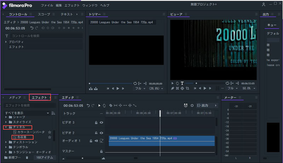The width and height of the screenshot is (283, 163).
Task: Toggle timeline snapping magnet icon
Action: point(185,105)
